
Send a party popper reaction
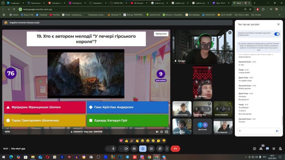132,141
